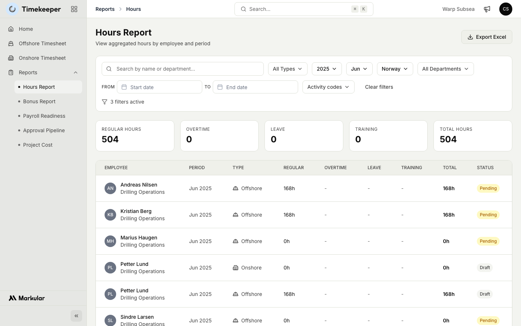Collapse the sidebar with double-chevron button
This screenshot has height=326, width=521.
pyautogui.click(x=76, y=316)
